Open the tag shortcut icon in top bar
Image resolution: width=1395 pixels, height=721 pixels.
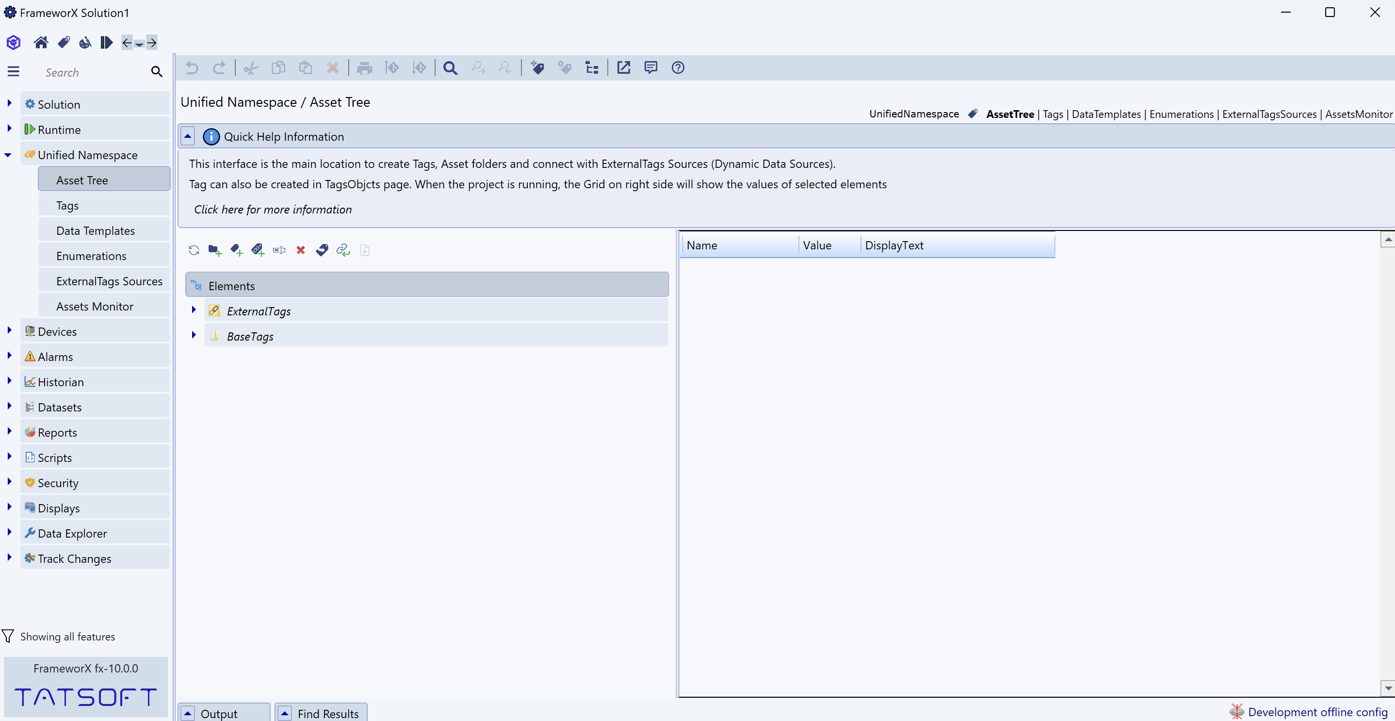point(64,42)
